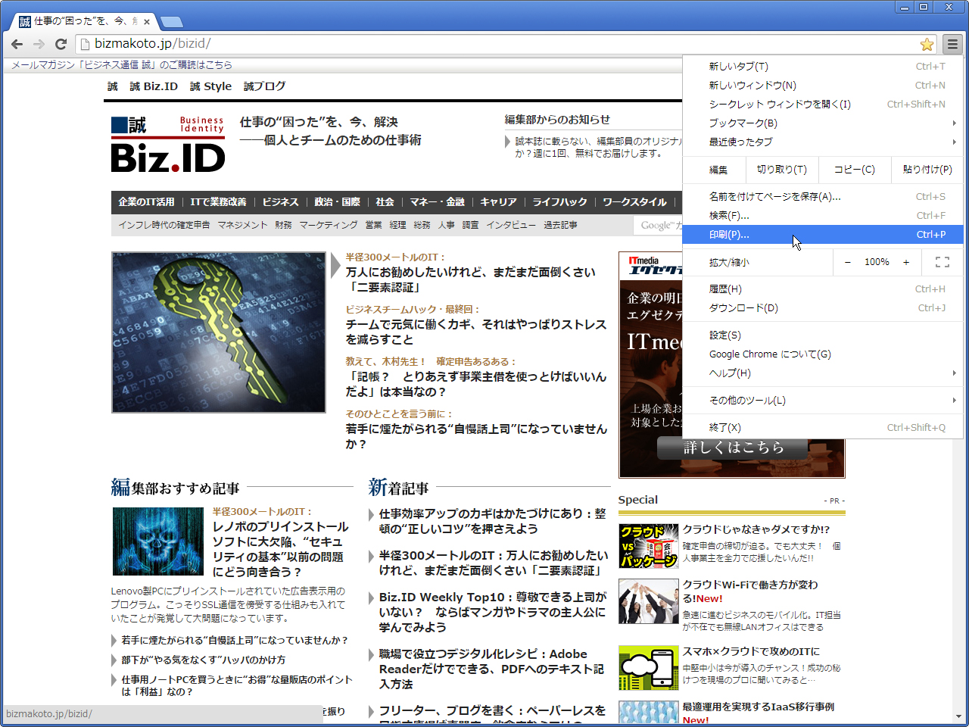Select 新しいタブ(T) menu entry
The width and height of the screenshot is (969, 727).
tap(823, 67)
